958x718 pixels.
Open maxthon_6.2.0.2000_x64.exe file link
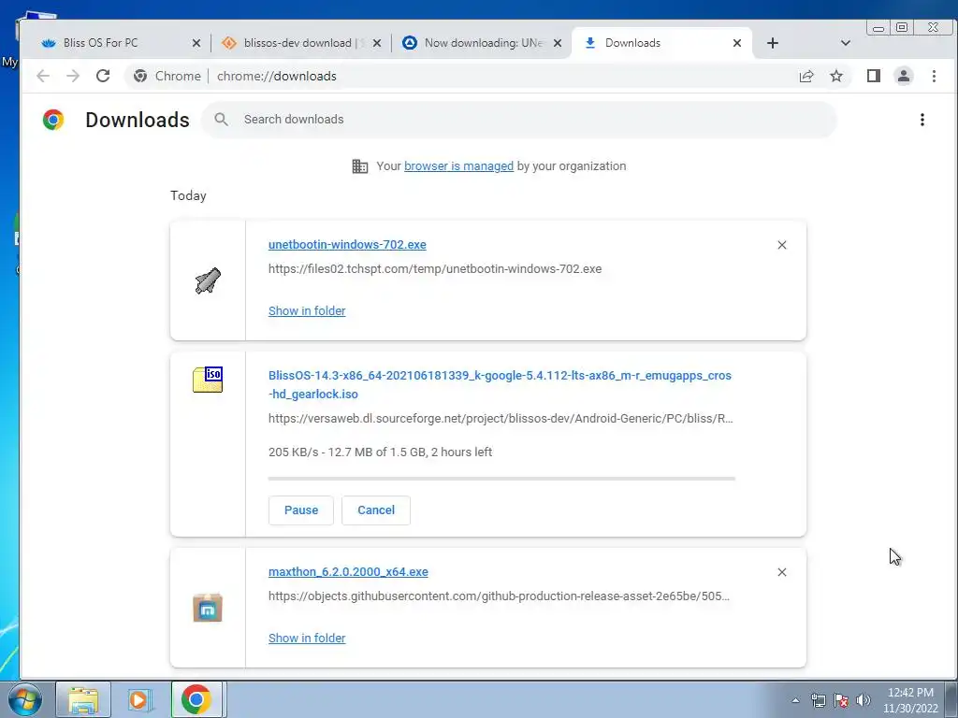348,571
